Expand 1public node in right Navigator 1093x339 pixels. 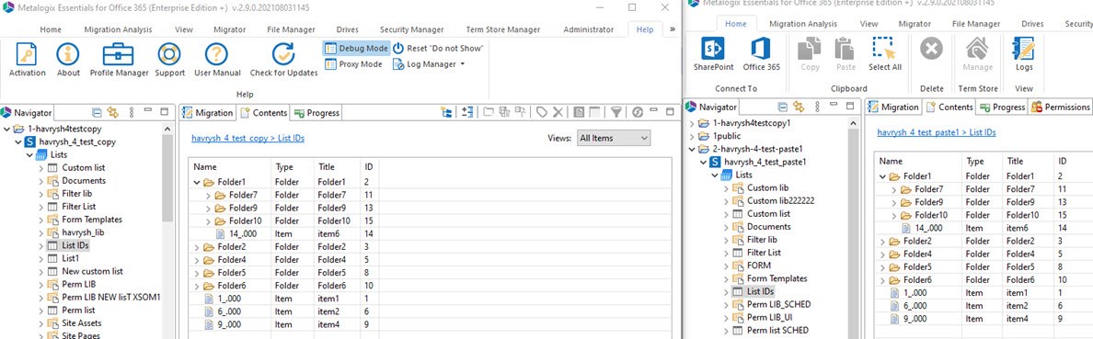(692, 136)
